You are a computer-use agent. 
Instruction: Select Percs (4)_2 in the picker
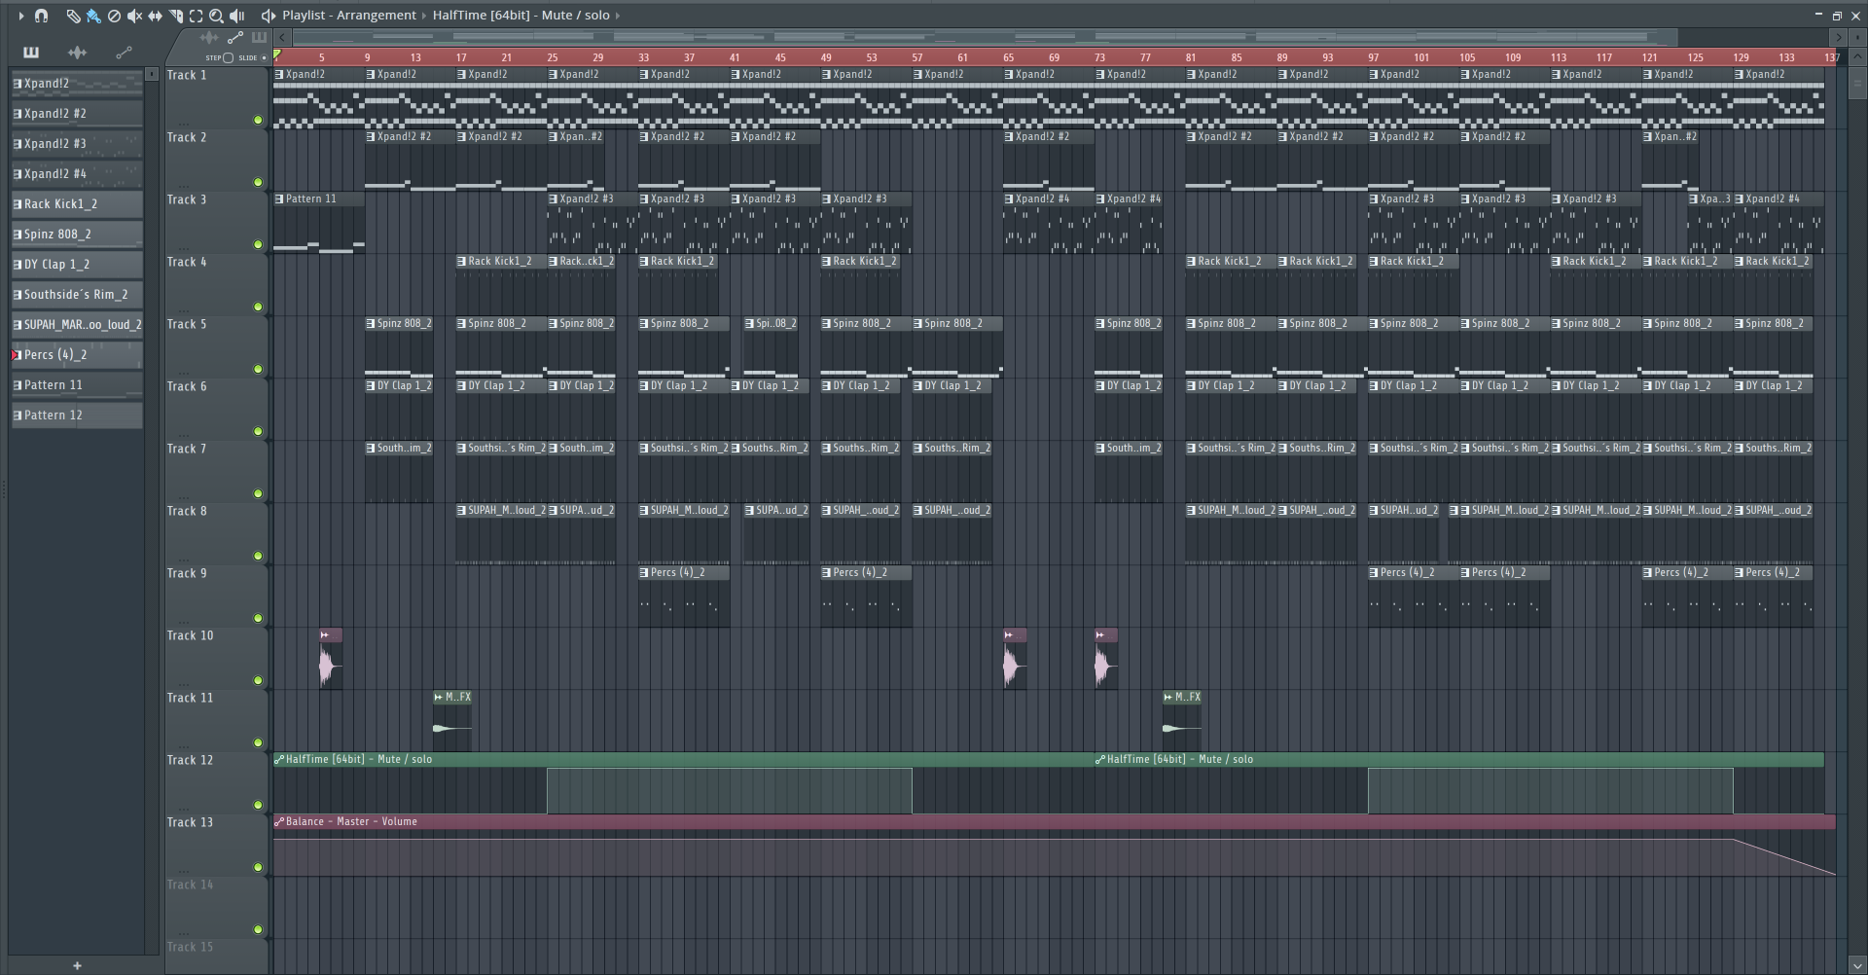77,355
